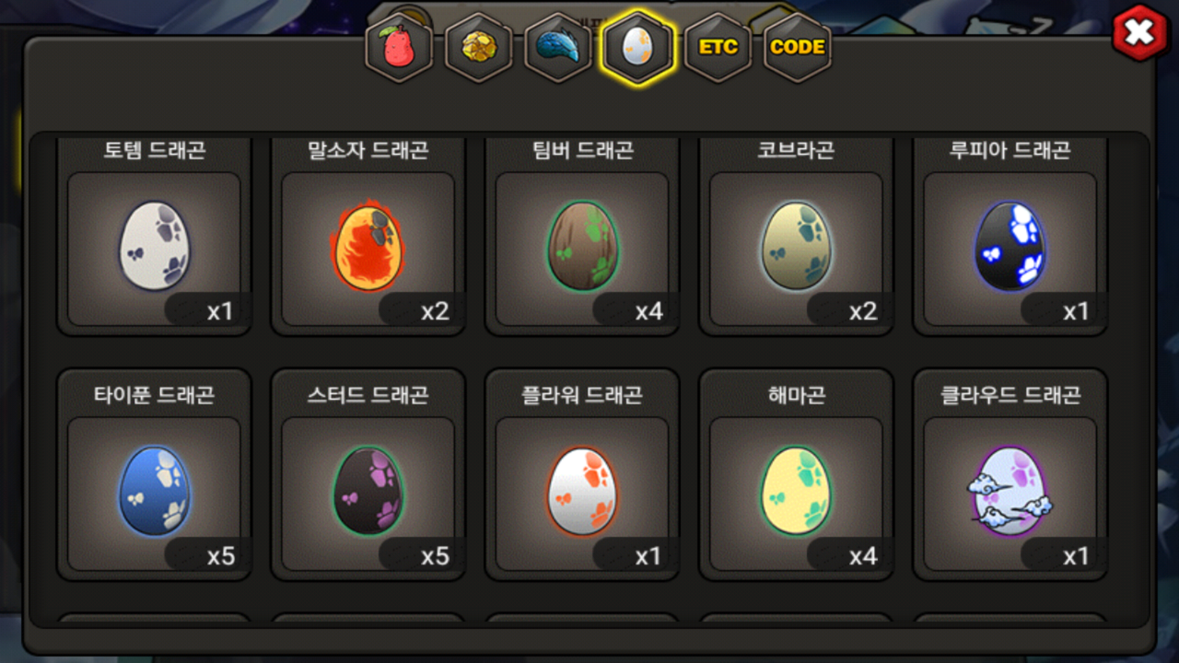
Task: Select the black-blue 루피아 드래곤 egg
Action: (1010, 246)
